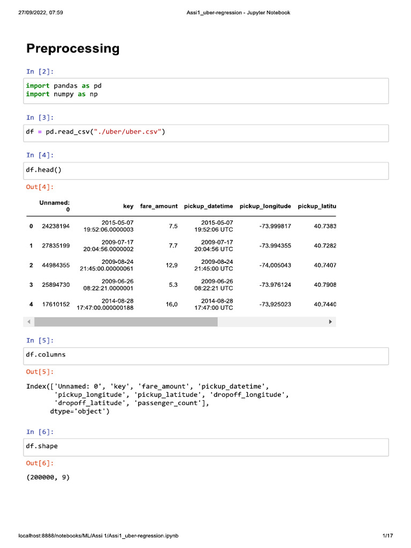The image size is (411, 548).
Task: Click the longitude value -73.976124
Action: click(x=275, y=285)
